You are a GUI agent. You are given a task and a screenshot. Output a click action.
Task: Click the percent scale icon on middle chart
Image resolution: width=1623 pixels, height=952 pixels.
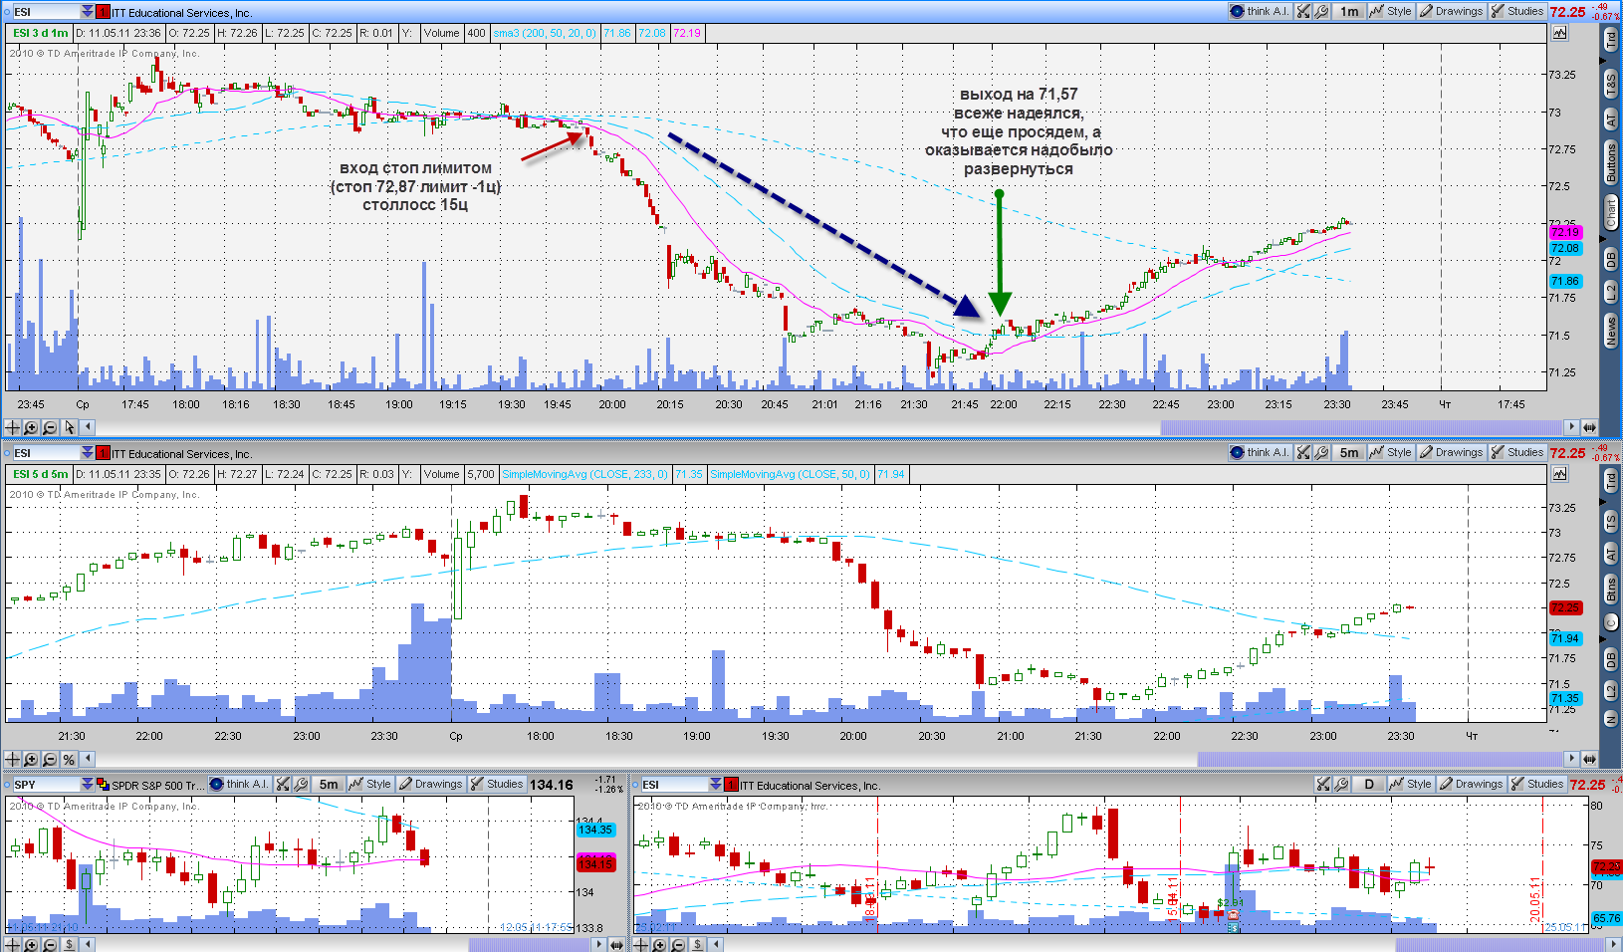click(x=69, y=759)
